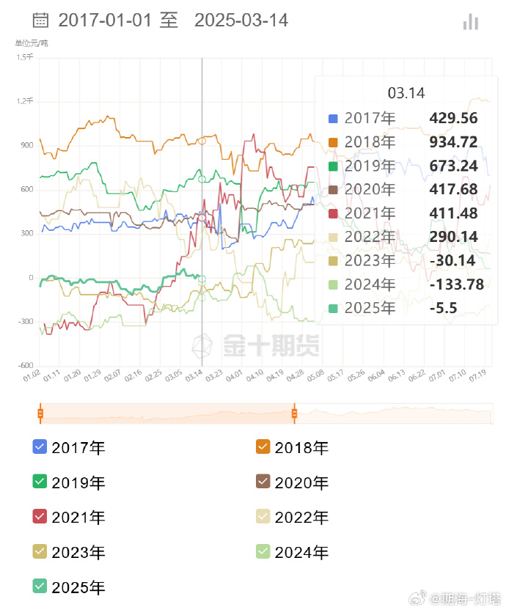The image size is (506, 610).
Task: Uncheck the 2025年 checkbox
Action: pos(40,587)
